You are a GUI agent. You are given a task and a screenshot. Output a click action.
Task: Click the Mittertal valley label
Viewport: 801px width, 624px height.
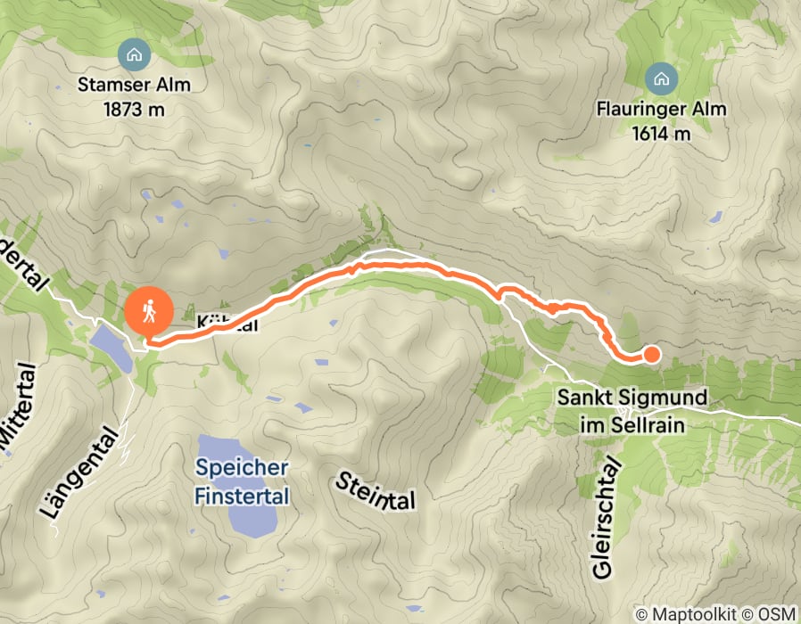click(18, 407)
